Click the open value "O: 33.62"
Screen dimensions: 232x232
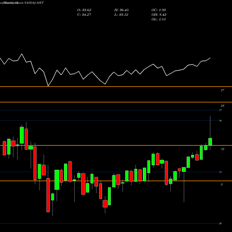pyautogui.click(x=84, y=10)
